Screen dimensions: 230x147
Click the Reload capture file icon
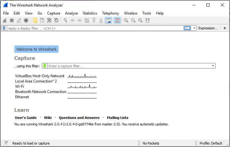click(56, 20)
